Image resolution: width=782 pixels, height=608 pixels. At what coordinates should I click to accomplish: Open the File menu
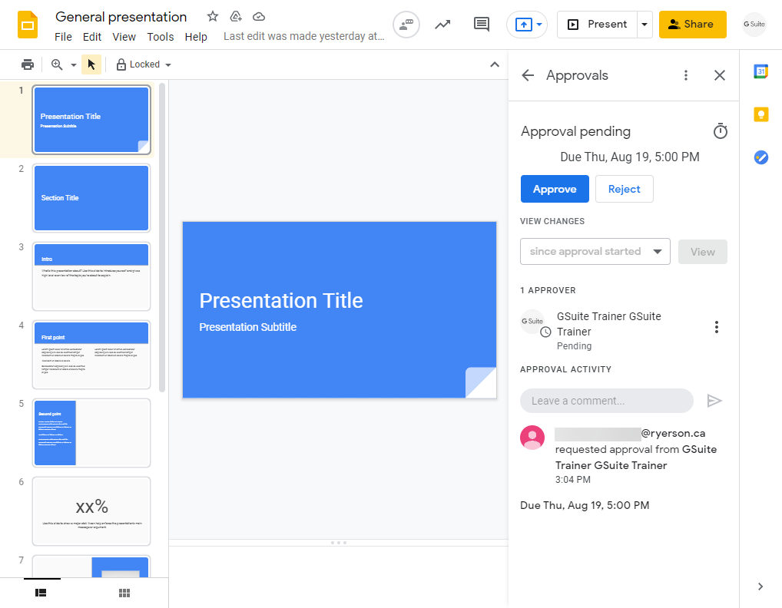coord(63,37)
